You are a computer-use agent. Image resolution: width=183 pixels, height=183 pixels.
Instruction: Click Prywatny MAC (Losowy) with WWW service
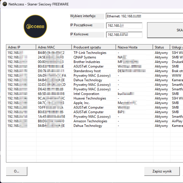point(92,76)
